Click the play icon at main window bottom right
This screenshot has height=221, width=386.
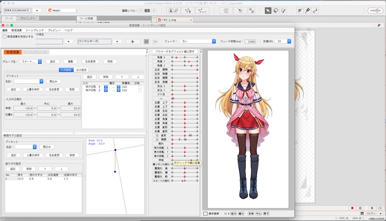coord(372,208)
